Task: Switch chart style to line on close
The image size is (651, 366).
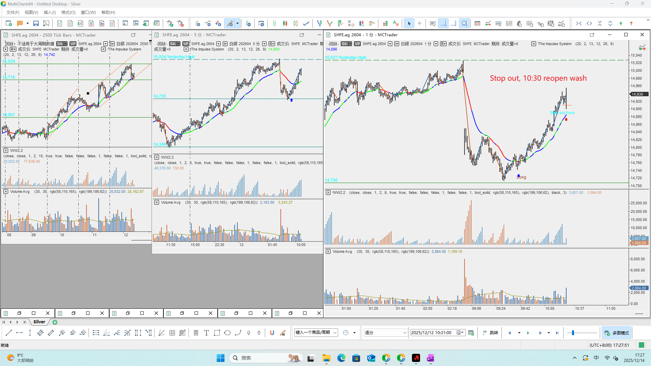Action: 306,23
